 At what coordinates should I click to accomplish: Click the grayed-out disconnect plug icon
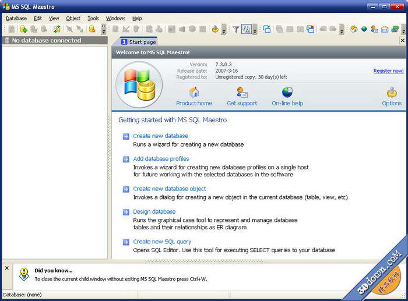80,29
